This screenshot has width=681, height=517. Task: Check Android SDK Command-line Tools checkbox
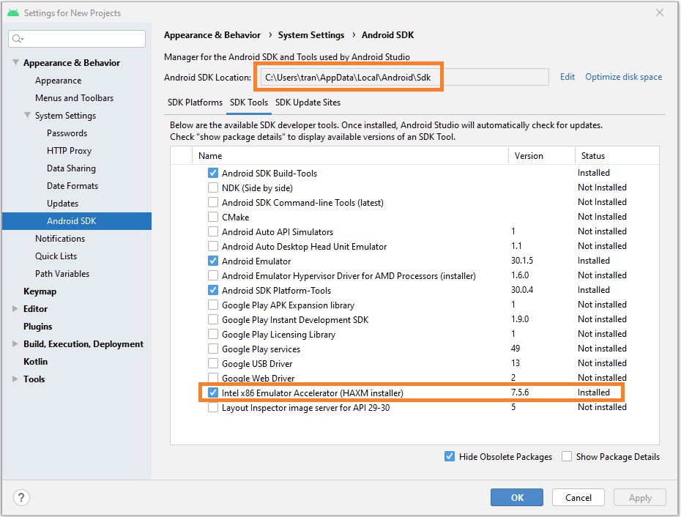(x=213, y=202)
